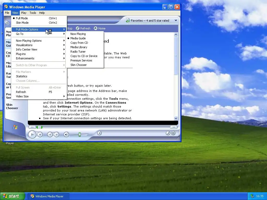267x200 pixels.
Task: Click Statistics in the View menu
Action: 39,76
